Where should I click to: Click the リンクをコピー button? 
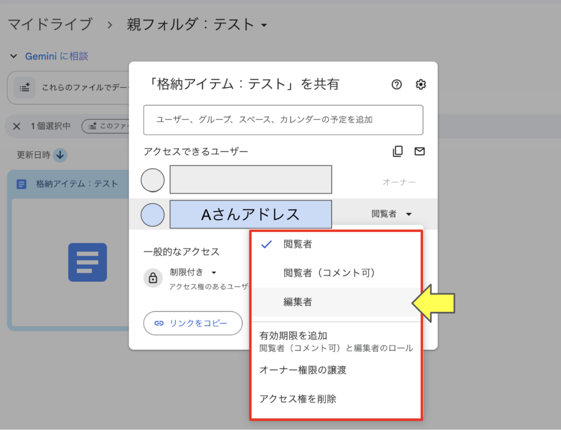[193, 323]
